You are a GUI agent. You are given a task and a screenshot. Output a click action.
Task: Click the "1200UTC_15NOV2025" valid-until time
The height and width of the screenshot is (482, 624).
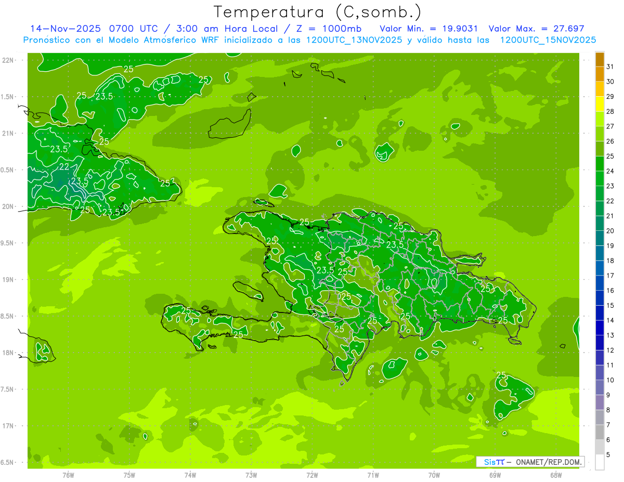548,40
